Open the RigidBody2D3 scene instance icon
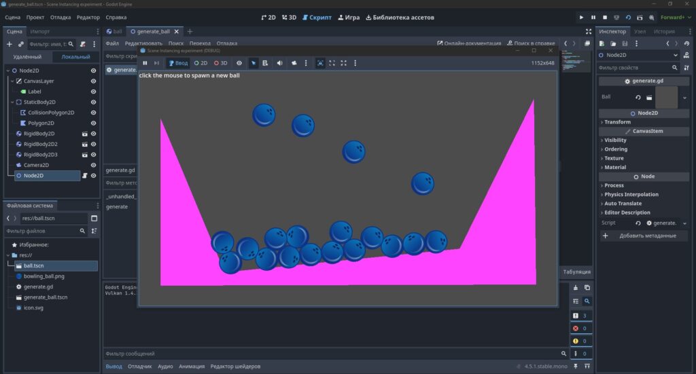 tap(84, 155)
